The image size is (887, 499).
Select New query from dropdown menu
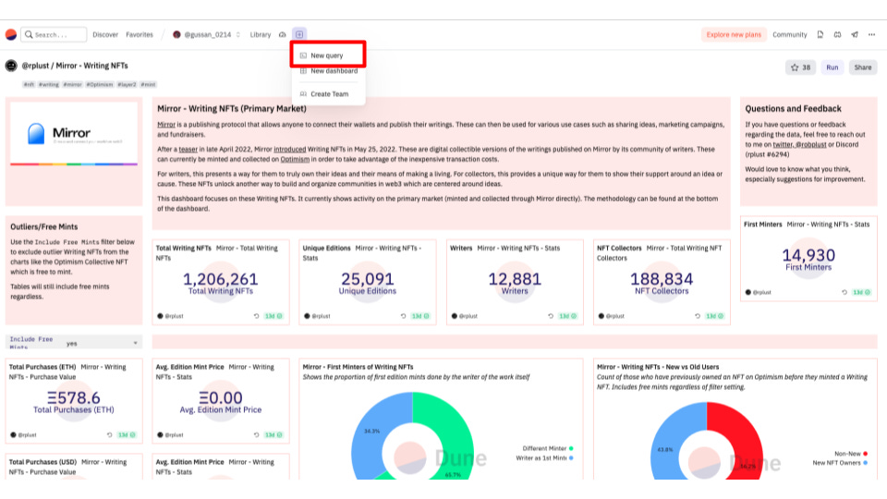tap(328, 55)
